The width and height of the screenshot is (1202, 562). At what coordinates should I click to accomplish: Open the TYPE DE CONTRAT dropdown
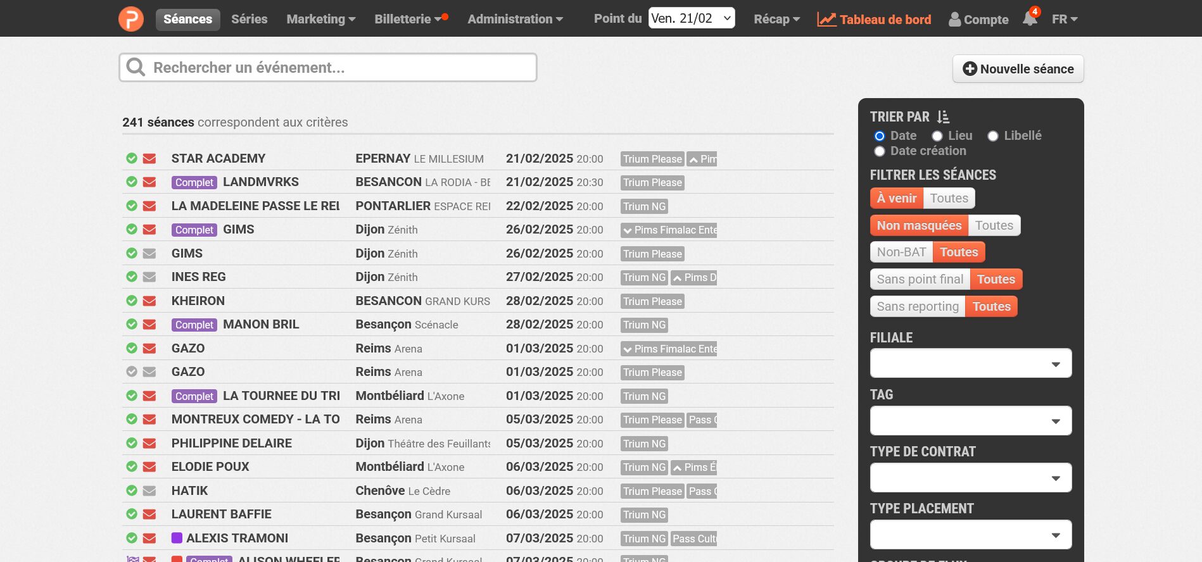click(971, 478)
